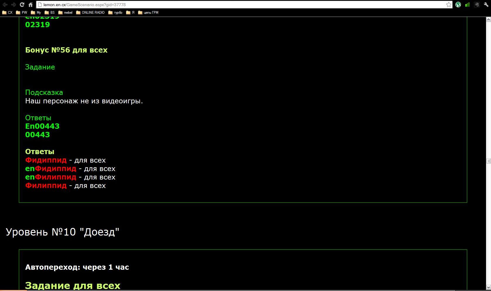Open the uTorrent extension icon
Screen dimensions: 491x291
458,5
